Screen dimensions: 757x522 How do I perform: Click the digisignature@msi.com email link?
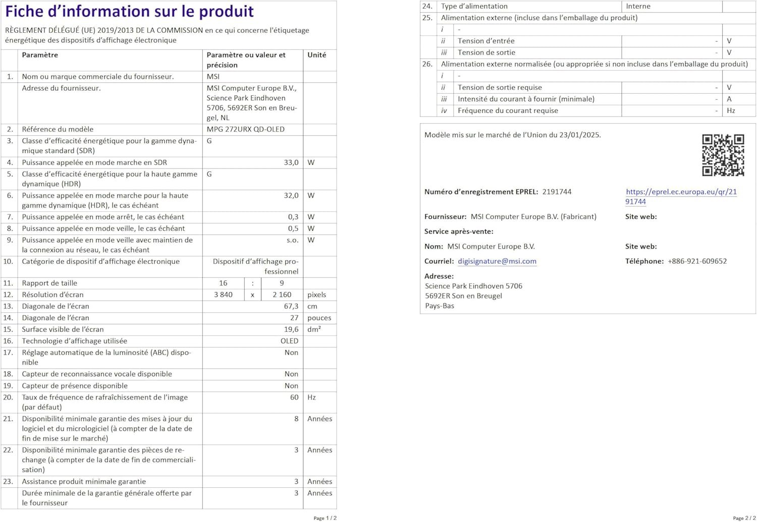[497, 261]
